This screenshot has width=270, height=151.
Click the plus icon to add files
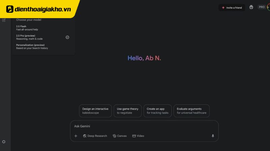tap(76, 136)
